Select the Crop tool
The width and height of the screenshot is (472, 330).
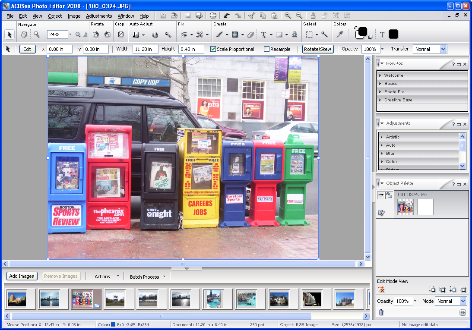pos(121,35)
